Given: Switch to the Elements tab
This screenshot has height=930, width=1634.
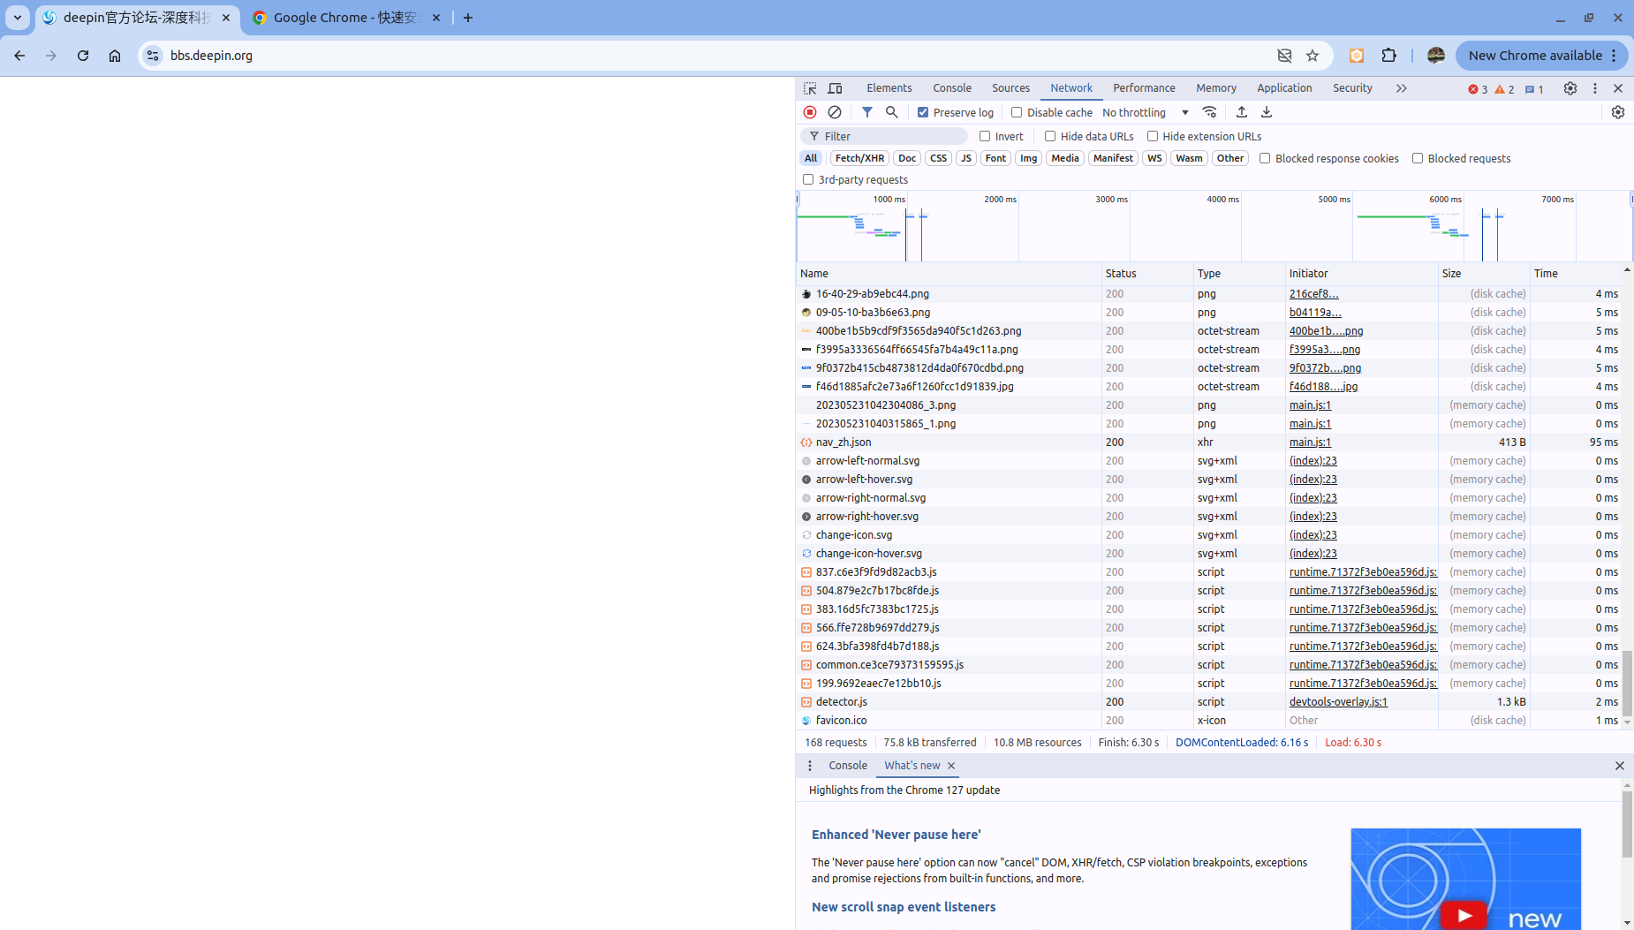Looking at the screenshot, I should (889, 88).
